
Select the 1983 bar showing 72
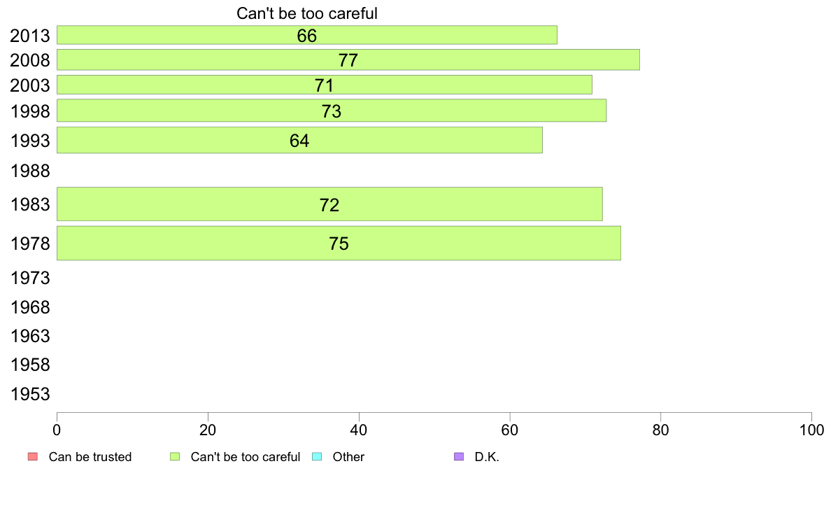click(x=329, y=204)
